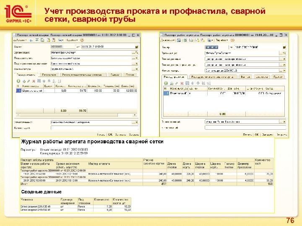Open help in the left window toolbar
This screenshot has height=226, width=302.
click(x=82, y=40)
